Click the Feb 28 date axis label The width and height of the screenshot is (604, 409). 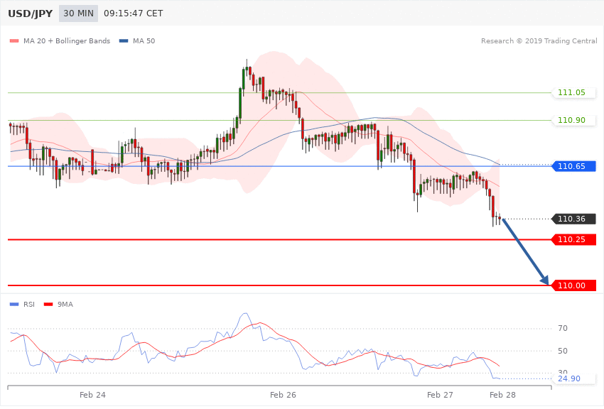pyautogui.click(x=502, y=395)
